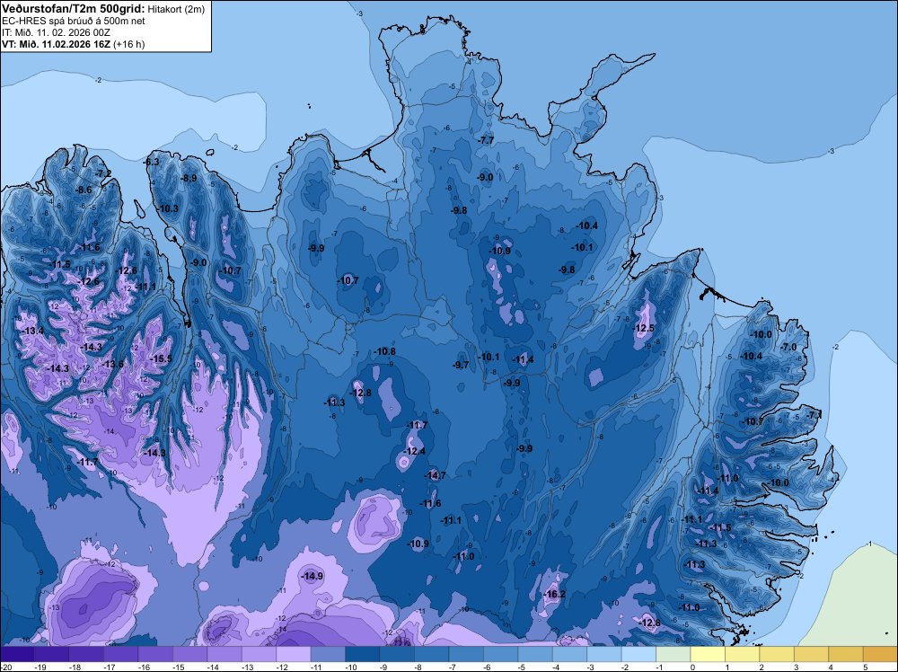This screenshot has height=672, width=898.
Task: Click the legend color band between -11 and -10
Action: (328, 654)
